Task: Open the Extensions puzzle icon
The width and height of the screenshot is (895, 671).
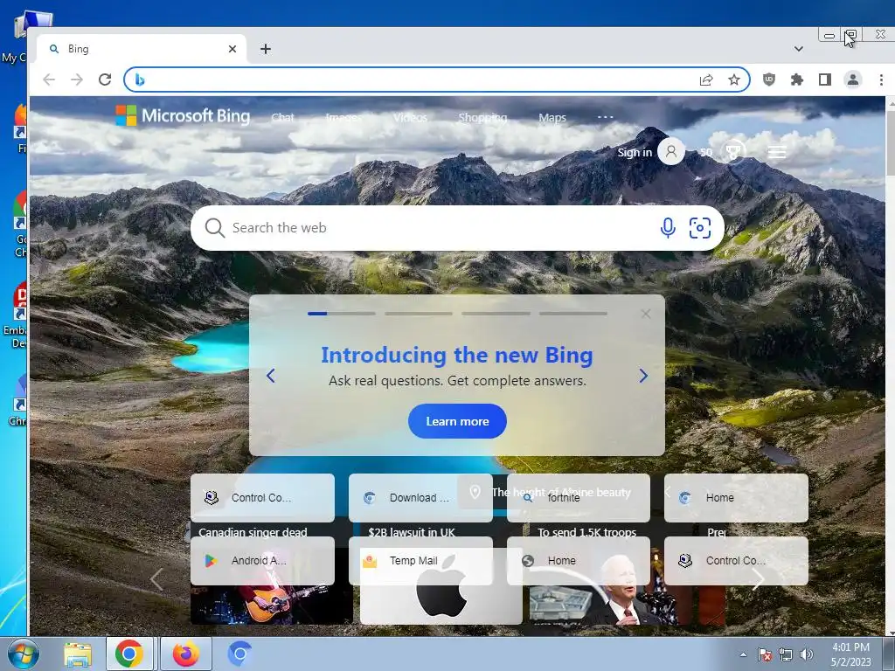Action: coord(797,80)
